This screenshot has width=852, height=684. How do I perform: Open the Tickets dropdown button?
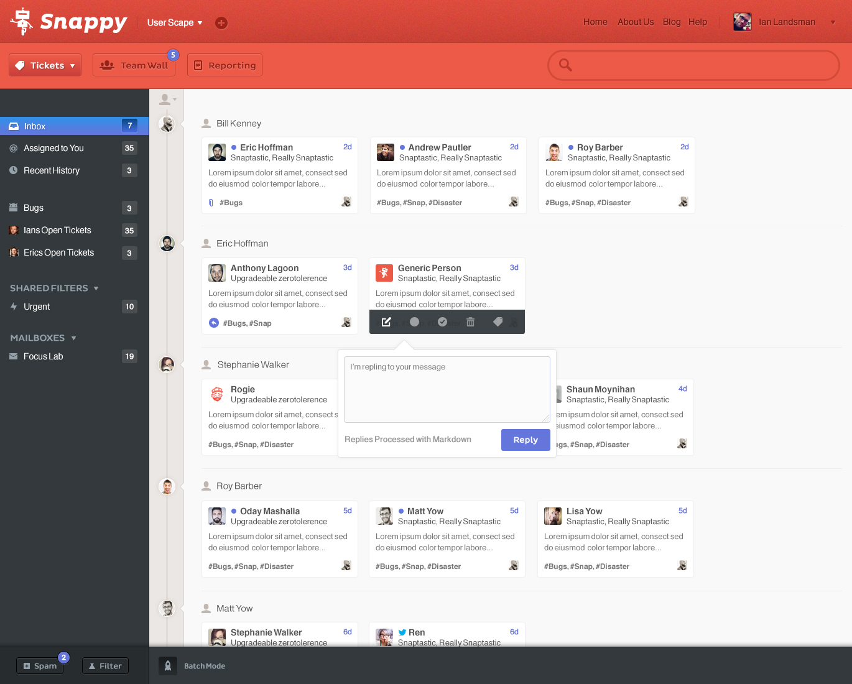45,65
